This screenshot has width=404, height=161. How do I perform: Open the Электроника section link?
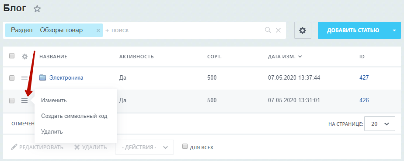click(x=66, y=78)
